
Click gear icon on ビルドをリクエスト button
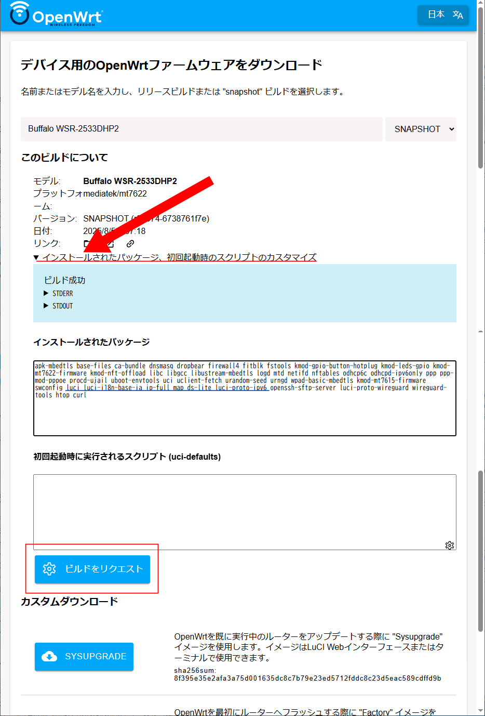tap(49, 569)
